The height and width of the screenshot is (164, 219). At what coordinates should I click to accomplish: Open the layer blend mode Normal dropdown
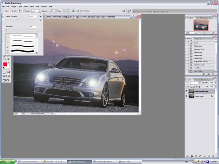(193, 83)
